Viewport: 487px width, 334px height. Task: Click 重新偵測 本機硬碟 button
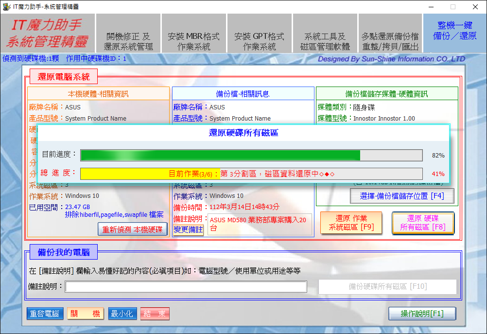tap(133, 229)
